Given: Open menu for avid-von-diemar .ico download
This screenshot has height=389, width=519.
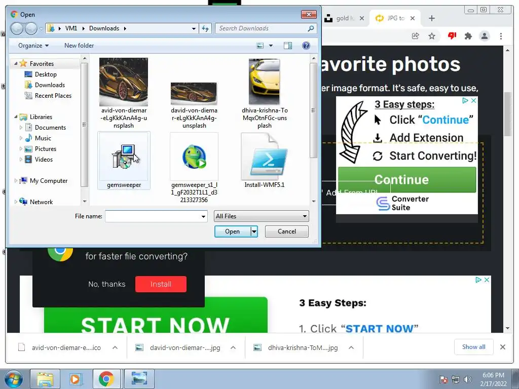Looking at the screenshot, I should pyautogui.click(x=115, y=347).
